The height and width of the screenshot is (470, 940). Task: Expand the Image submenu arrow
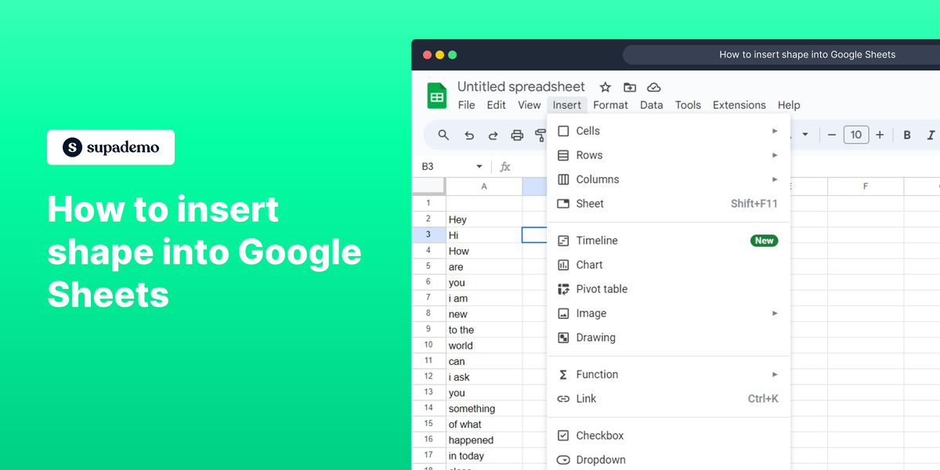(x=775, y=313)
